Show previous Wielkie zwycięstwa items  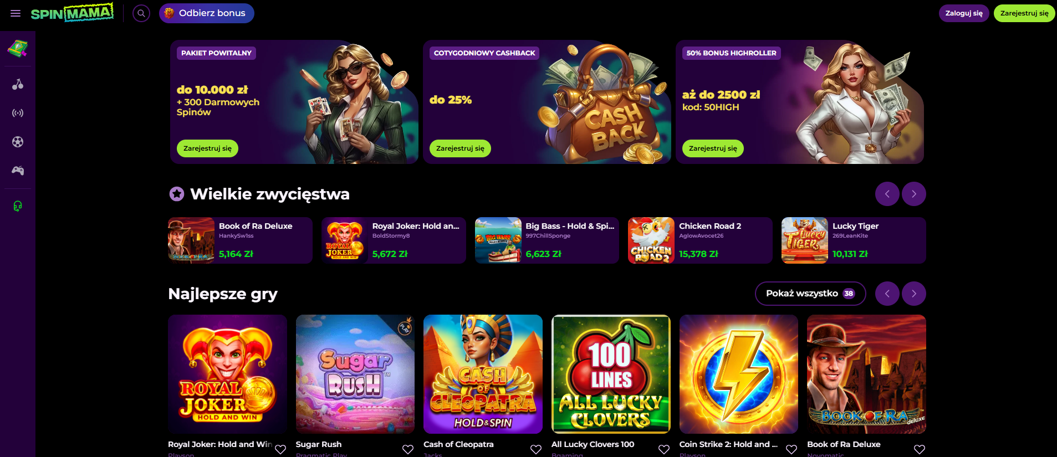[x=887, y=194]
